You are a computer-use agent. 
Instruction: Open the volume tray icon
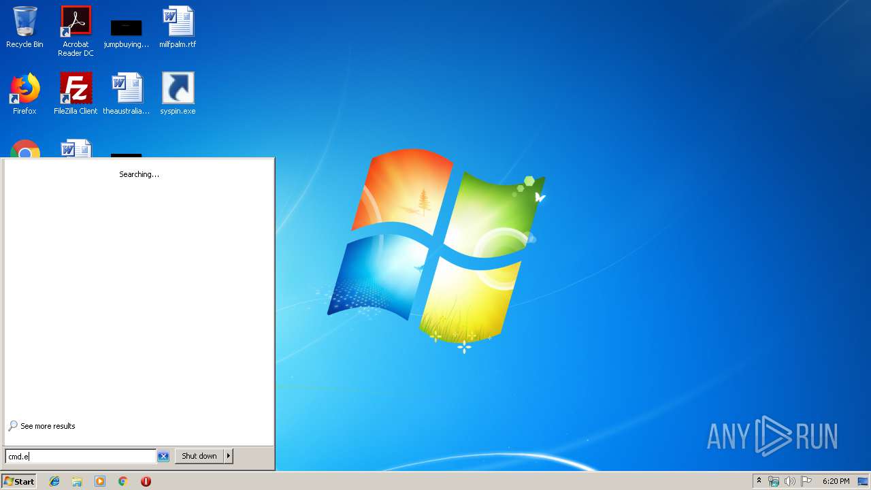[790, 481]
